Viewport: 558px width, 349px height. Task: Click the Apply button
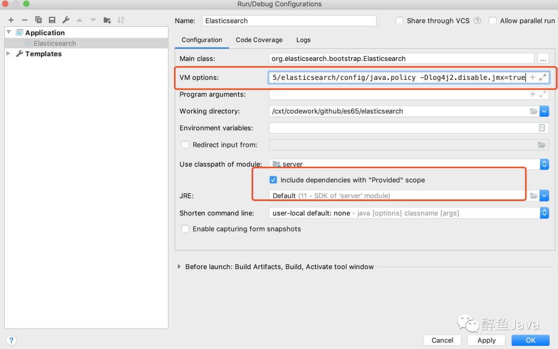coord(487,340)
